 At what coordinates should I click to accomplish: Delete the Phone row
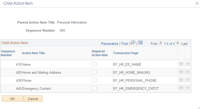click(x=187, y=80)
